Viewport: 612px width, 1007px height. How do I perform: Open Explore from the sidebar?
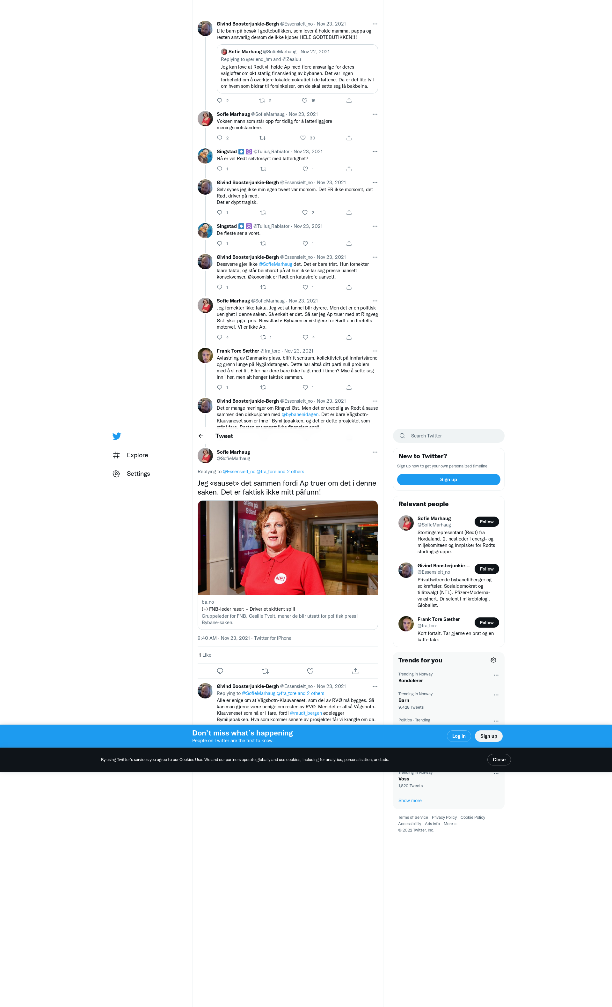pos(131,455)
